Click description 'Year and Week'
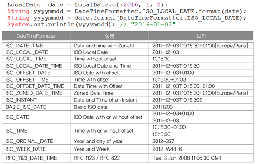 pos(91,149)
